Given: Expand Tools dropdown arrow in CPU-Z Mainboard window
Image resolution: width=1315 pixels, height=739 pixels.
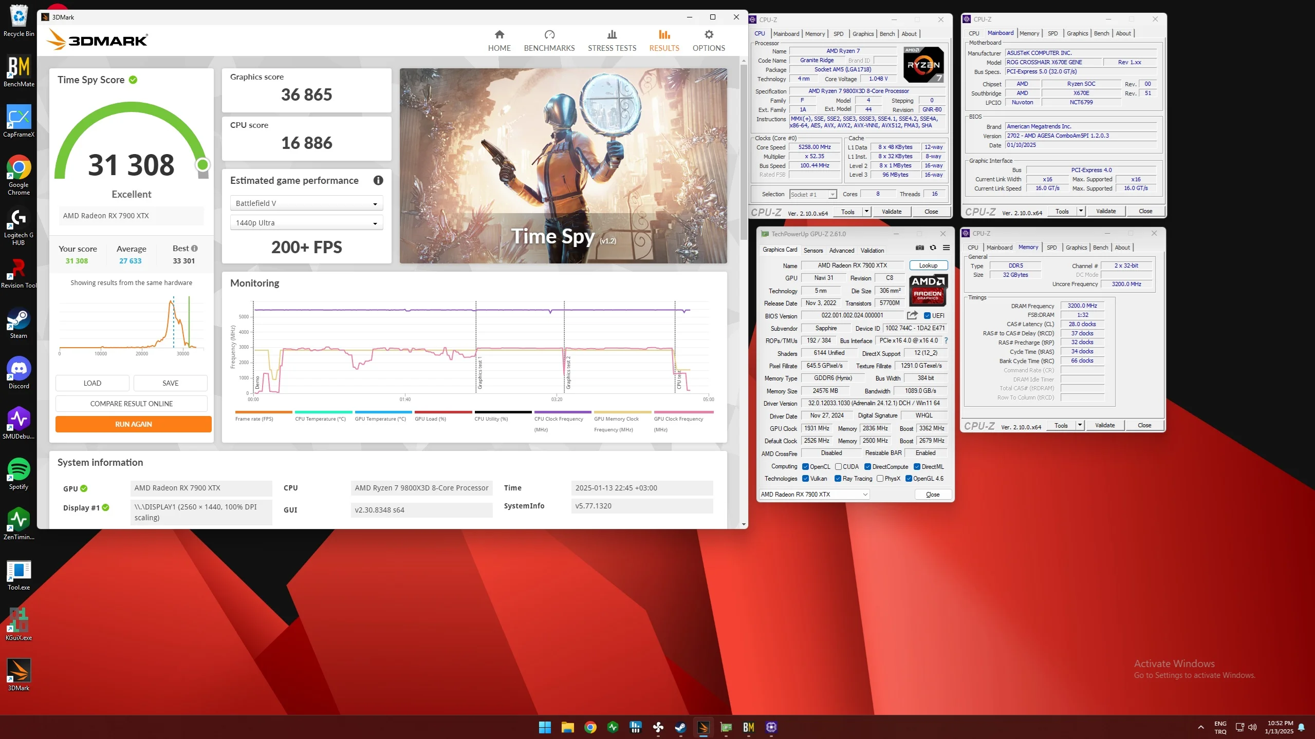Looking at the screenshot, I should [x=1081, y=211].
